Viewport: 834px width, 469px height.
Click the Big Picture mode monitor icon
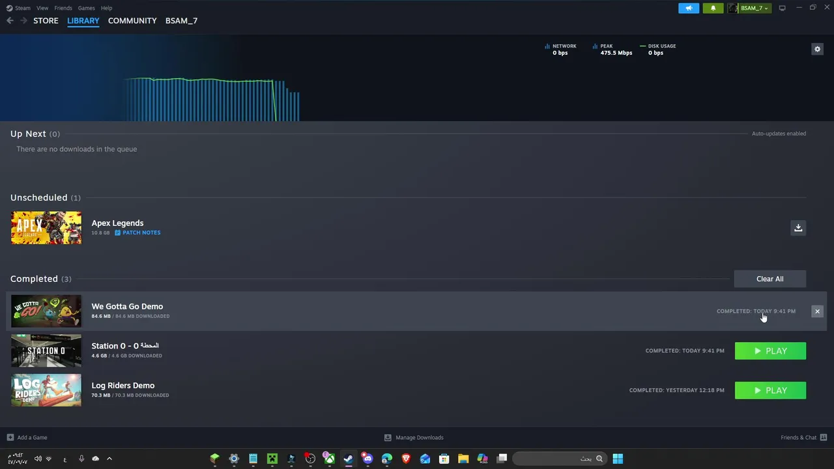(782, 8)
